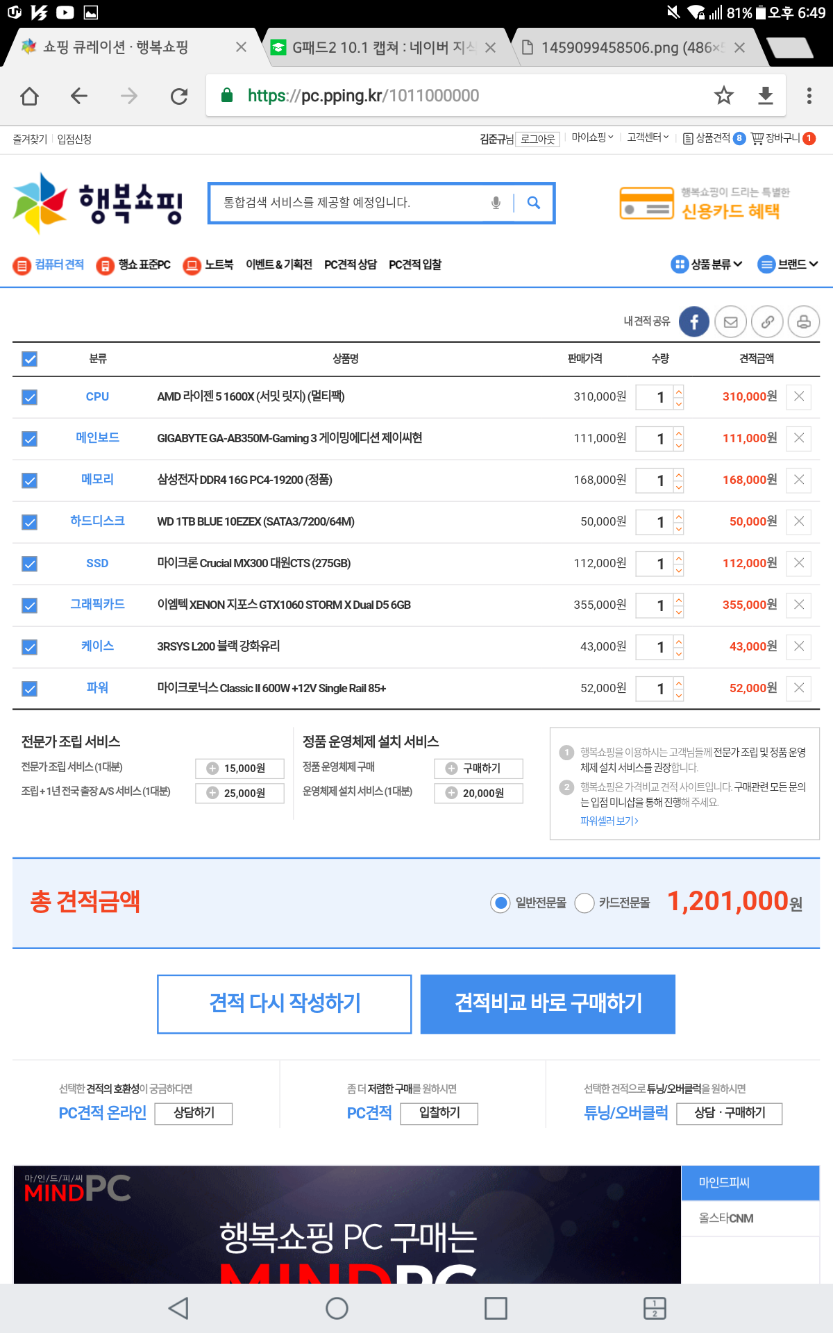This screenshot has width=833, height=1333.
Task: Add 전문가 조립 서비스 15,000원
Action: [239, 768]
